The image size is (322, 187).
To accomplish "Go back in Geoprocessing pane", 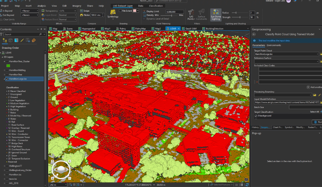I will click(x=254, y=35).
